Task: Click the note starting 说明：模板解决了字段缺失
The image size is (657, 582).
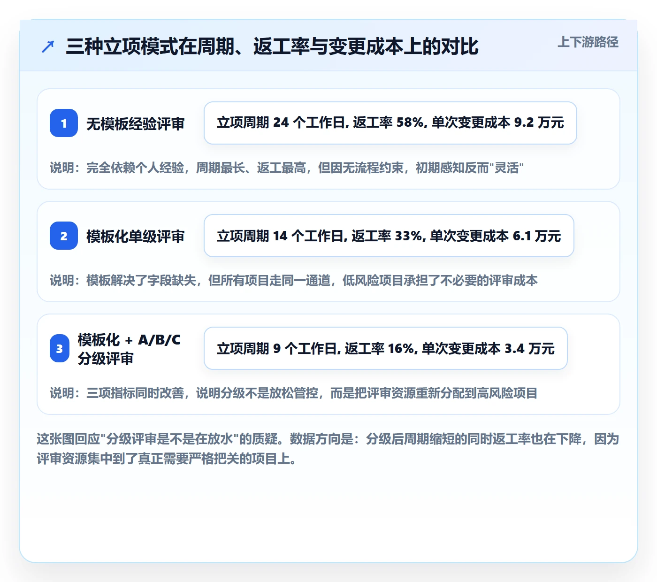Action: tap(294, 281)
